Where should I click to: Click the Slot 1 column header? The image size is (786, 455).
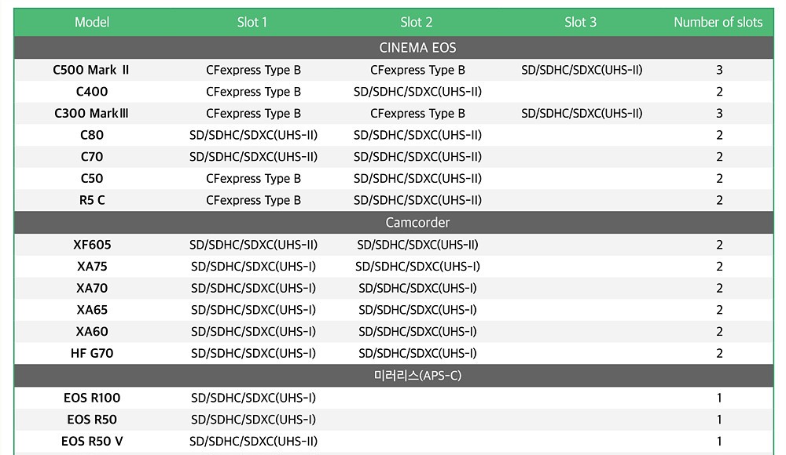tap(252, 22)
